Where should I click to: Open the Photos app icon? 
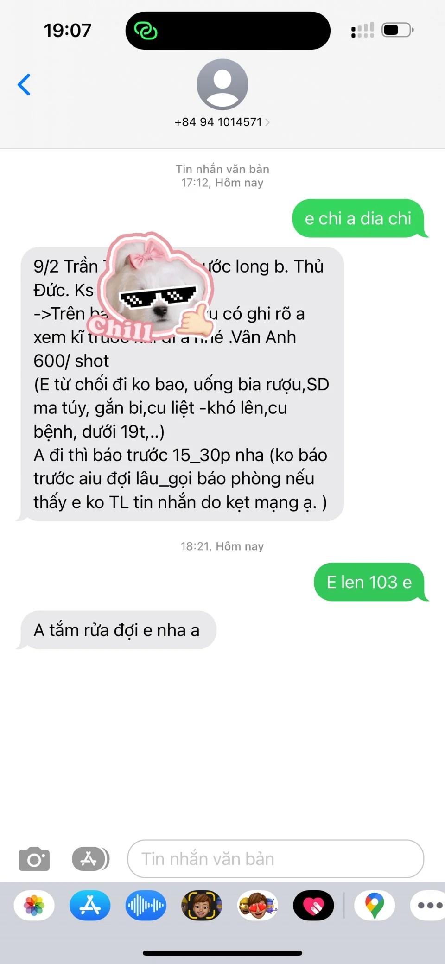tap(34, 905)
